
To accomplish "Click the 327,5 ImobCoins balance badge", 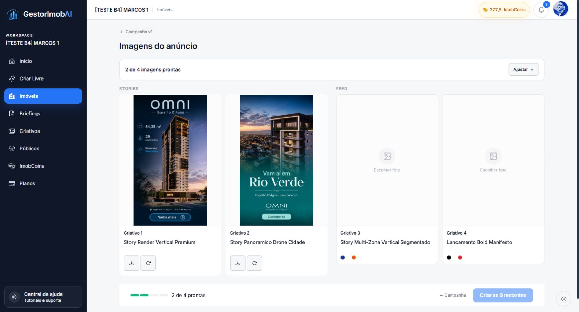I will (x=504, y=10).
